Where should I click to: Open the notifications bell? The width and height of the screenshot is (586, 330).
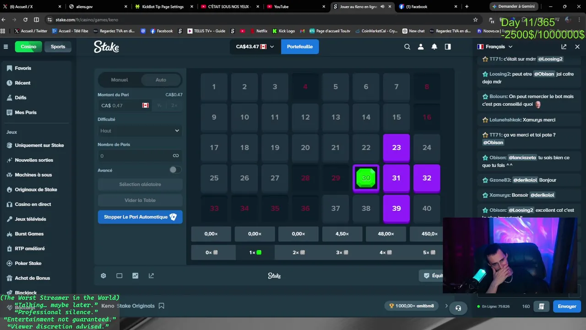click(434, 47)
